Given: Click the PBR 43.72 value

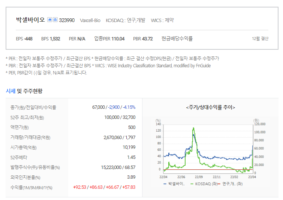Looking at the screenshot, I should tap(143, 39).
